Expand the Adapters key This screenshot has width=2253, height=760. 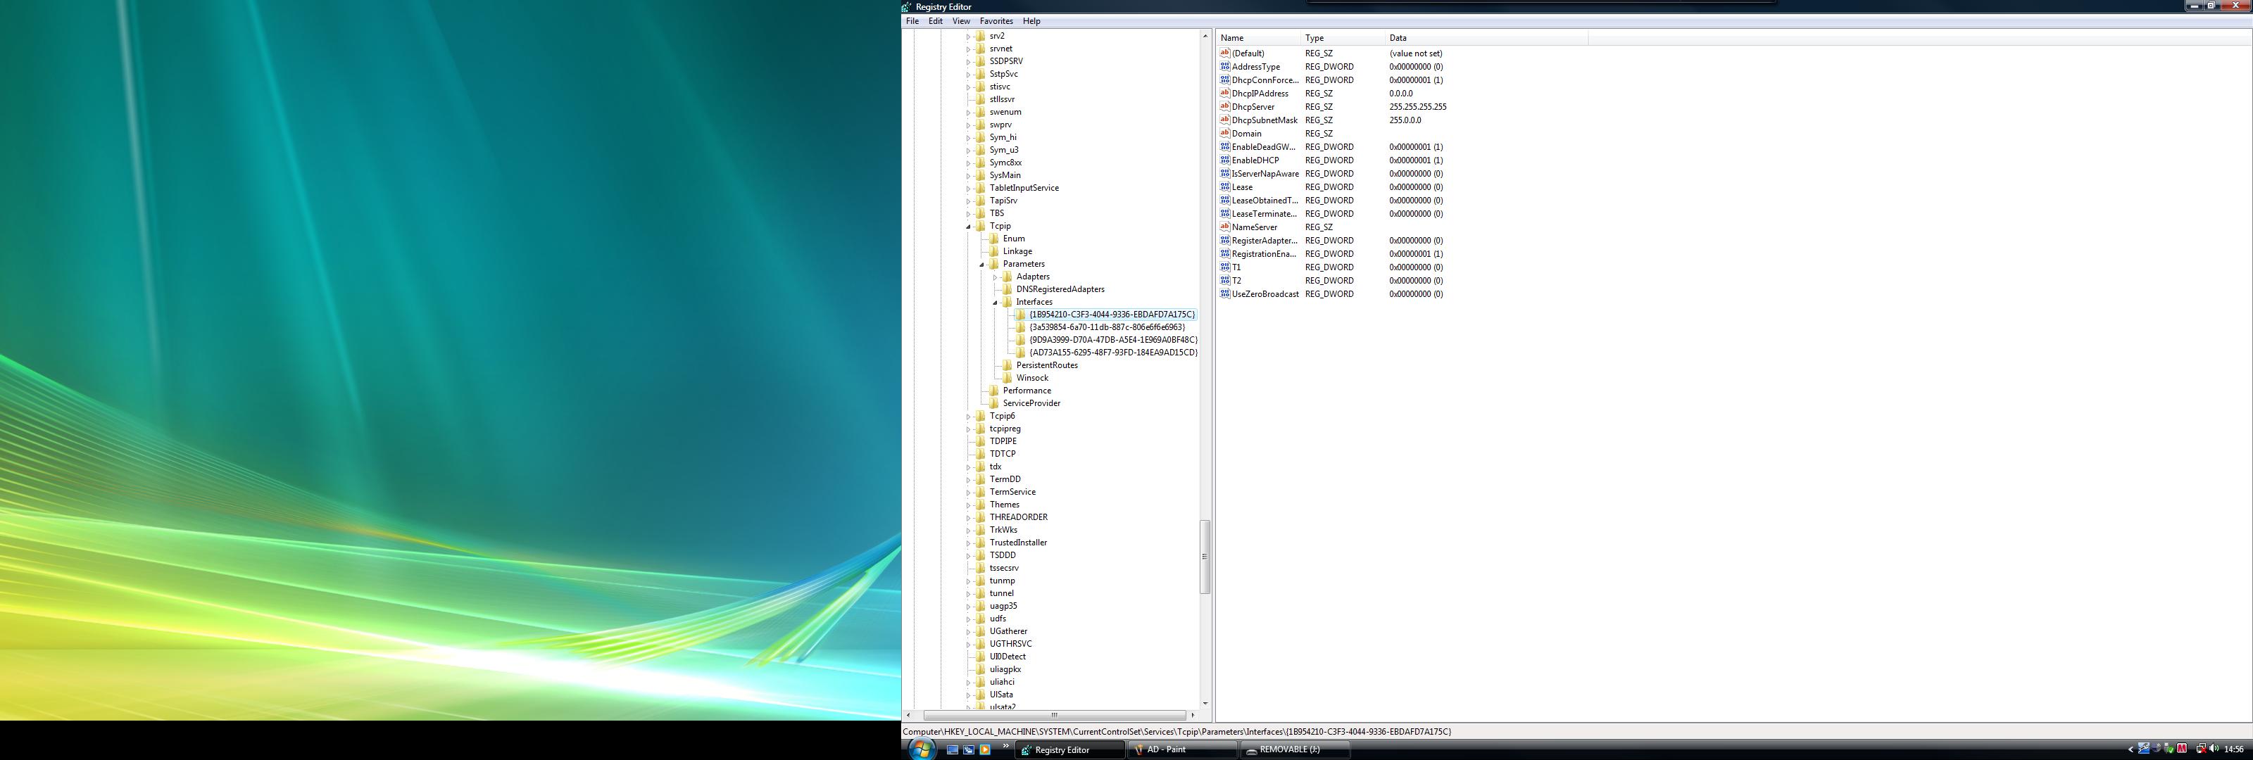pyautogui.click(x=996, y=277)
